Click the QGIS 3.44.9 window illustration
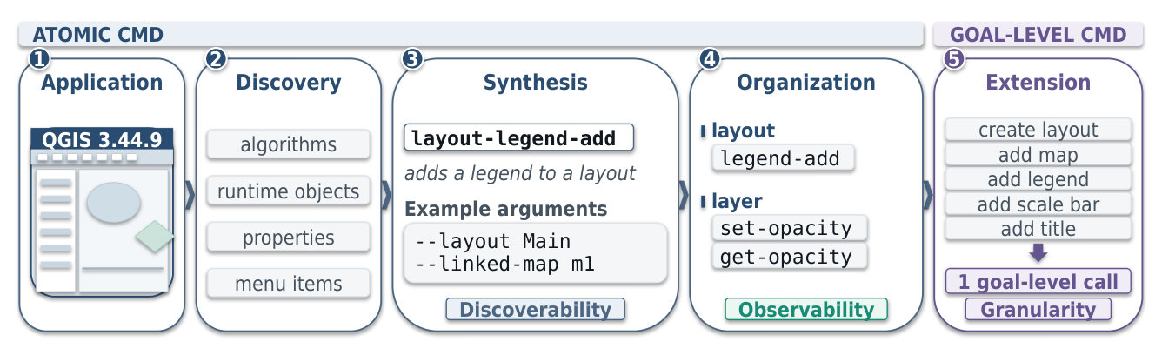1162x362 pixels. tap(103, 209)
